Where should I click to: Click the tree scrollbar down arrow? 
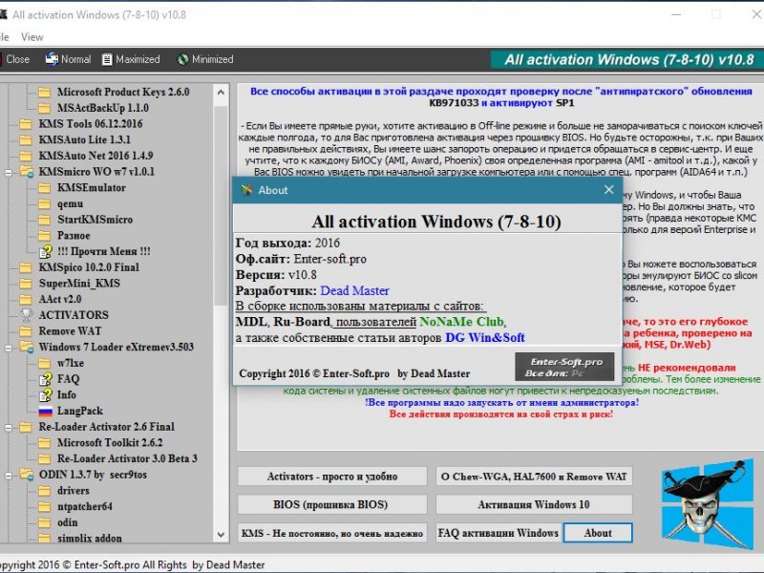[x=221, y=535]
